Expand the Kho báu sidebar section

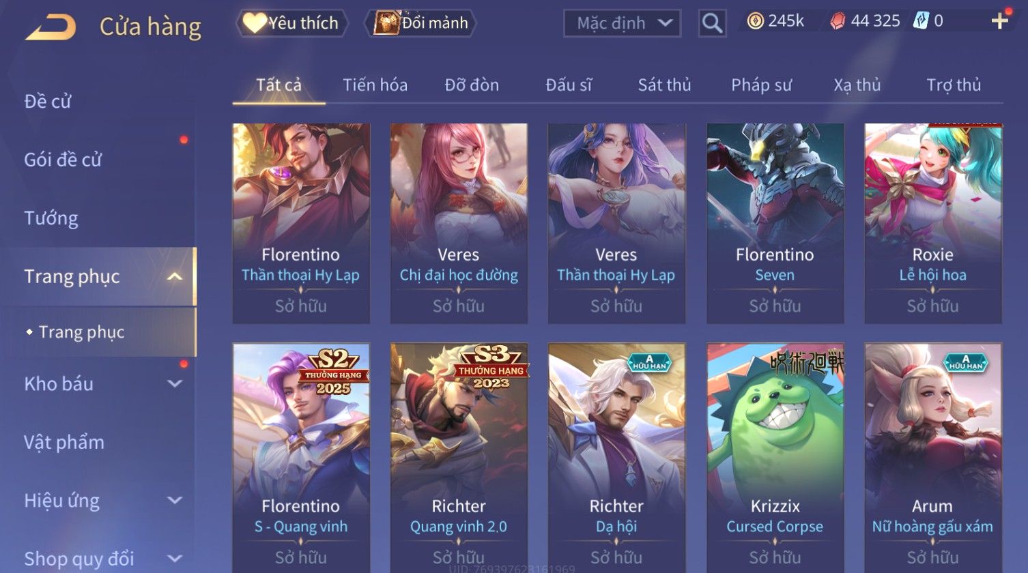pyautogui.click(x=175, y=384)
